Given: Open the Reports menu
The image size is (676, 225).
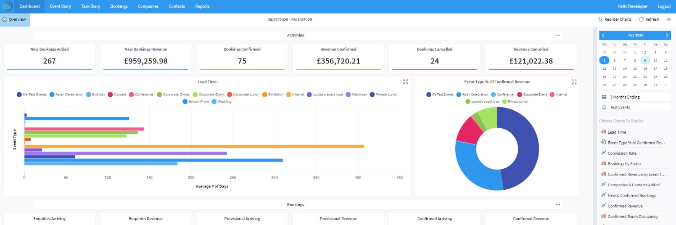Looking at the screenshot, I should pyautogui.click(x=202, y=6).
